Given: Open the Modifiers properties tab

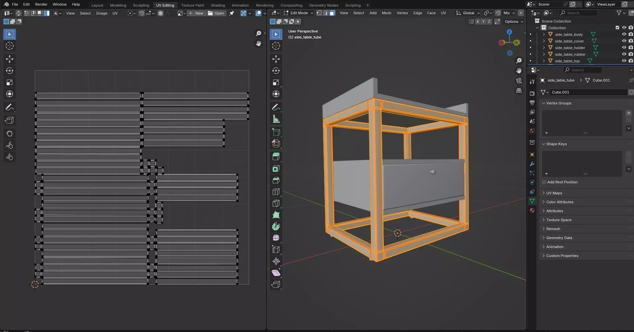Looking at the screenshot, I should (x=532, y=164).
